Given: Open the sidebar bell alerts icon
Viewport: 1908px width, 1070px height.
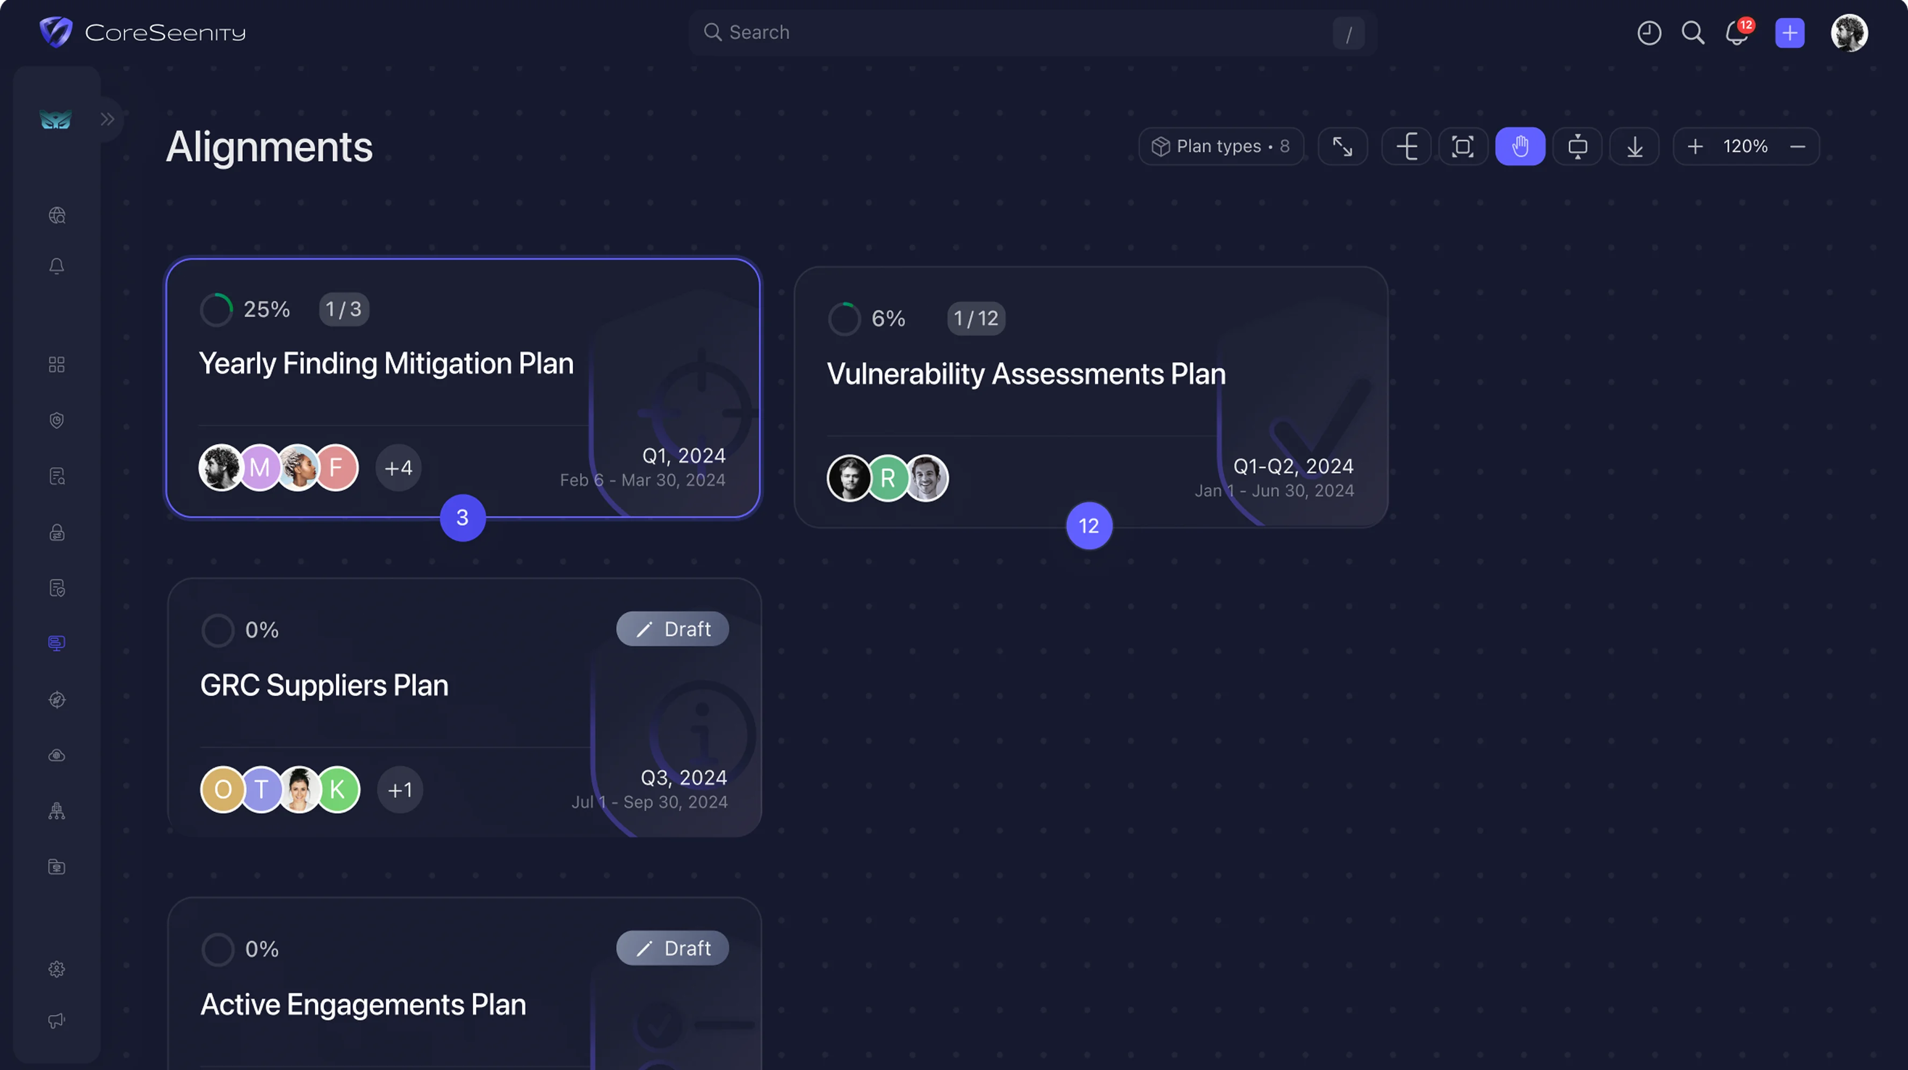Looking at the screenshot, I should [57, 265].
